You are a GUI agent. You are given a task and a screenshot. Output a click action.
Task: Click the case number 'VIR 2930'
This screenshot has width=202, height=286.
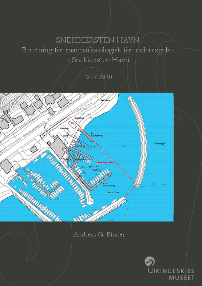point(99,77)
